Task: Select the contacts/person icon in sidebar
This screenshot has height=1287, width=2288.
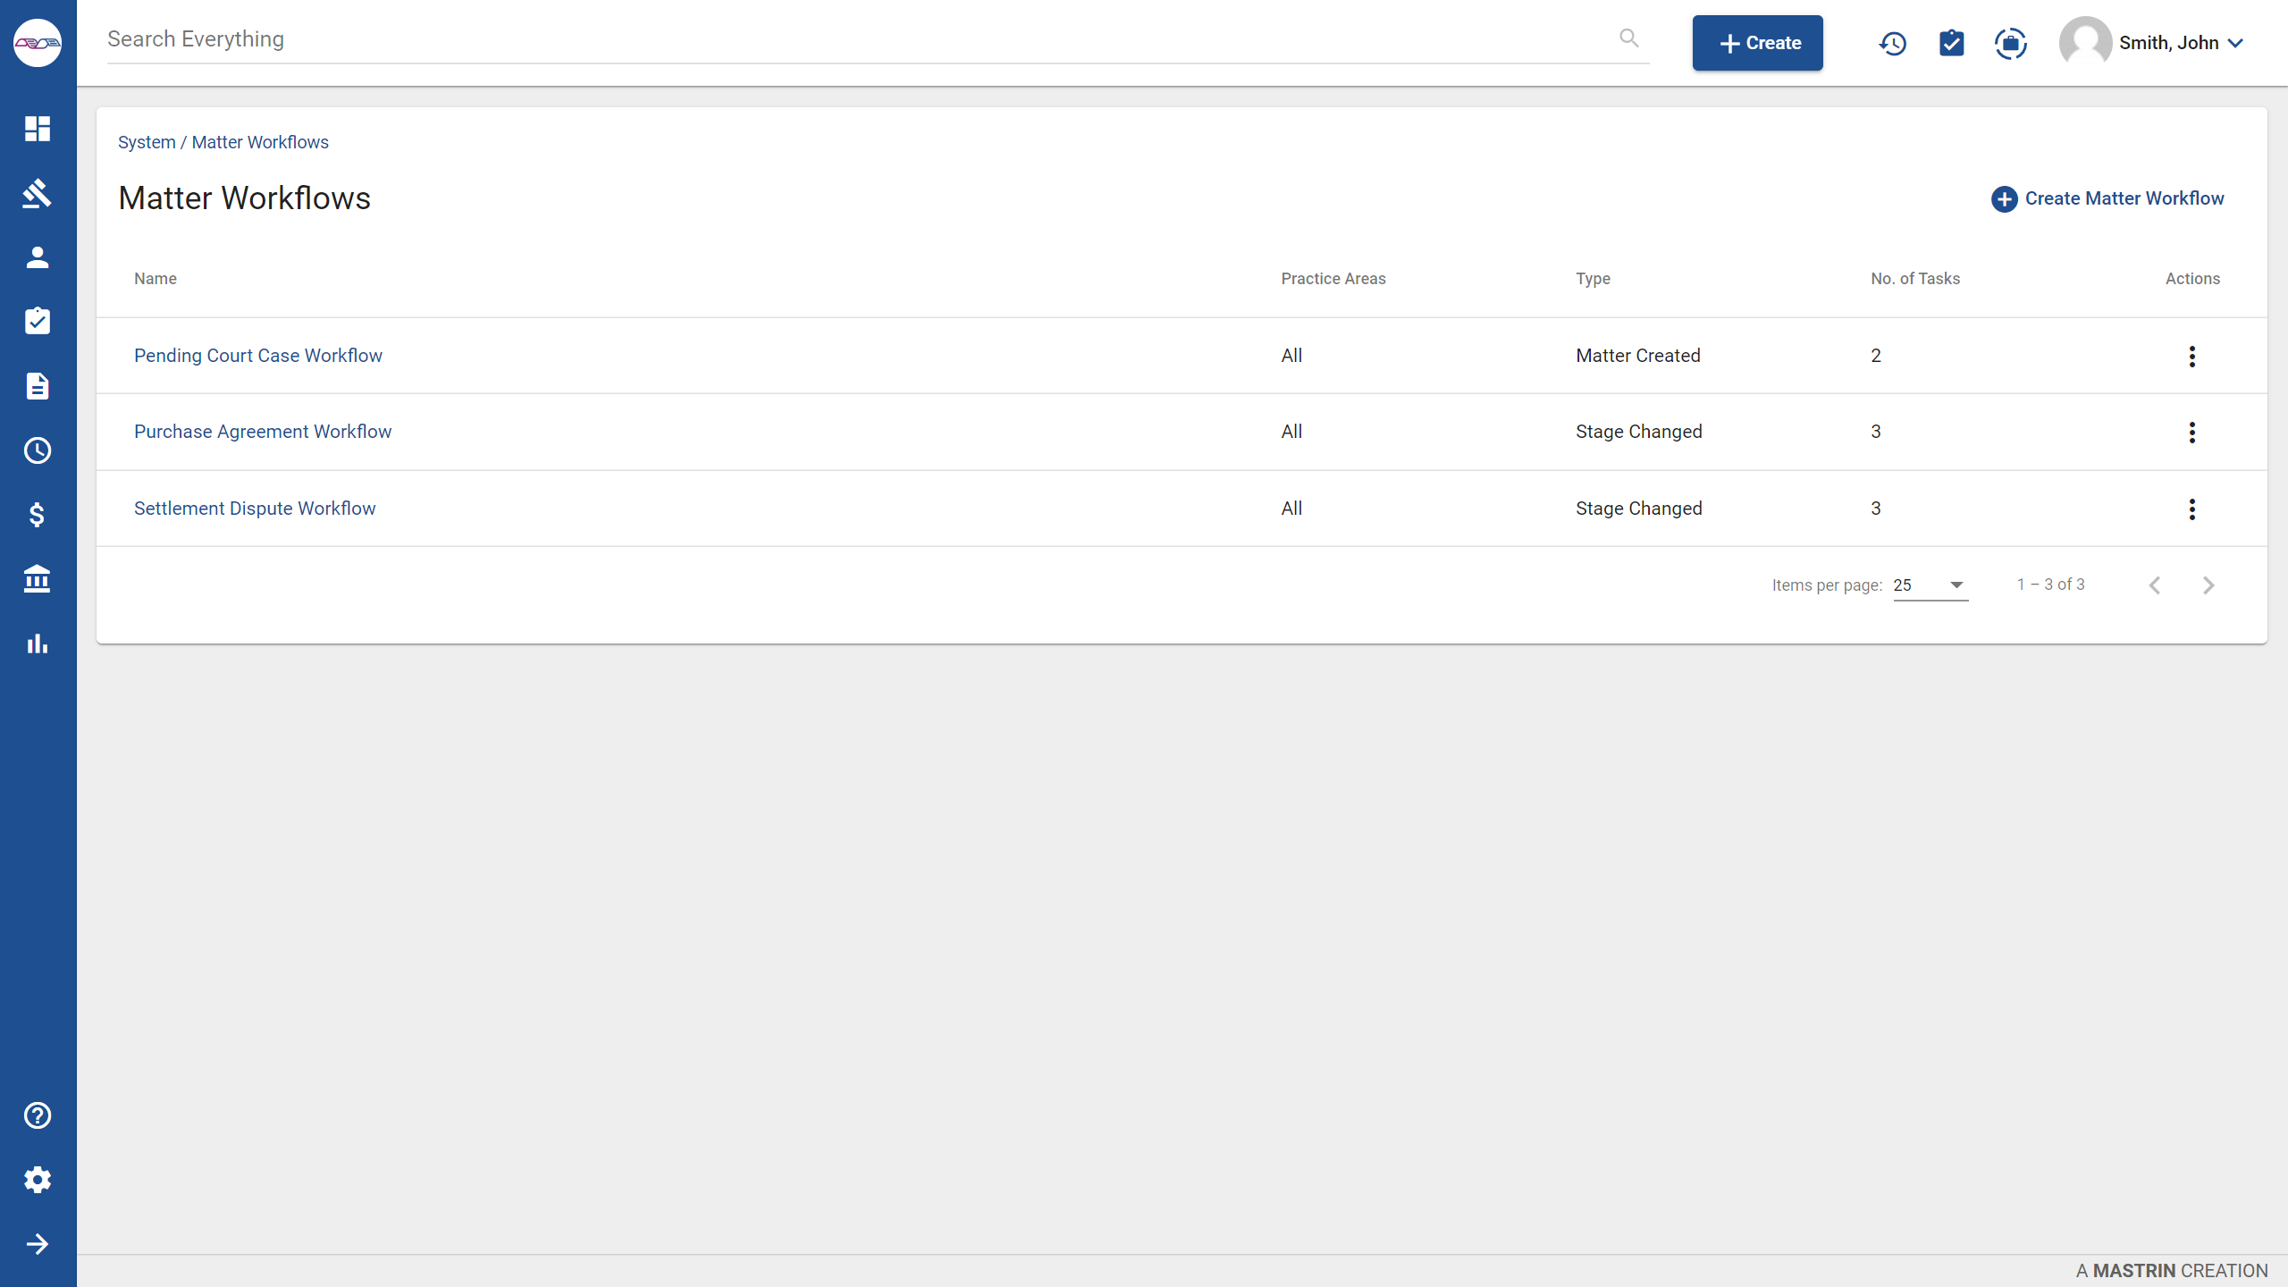Action: point(38,257)
